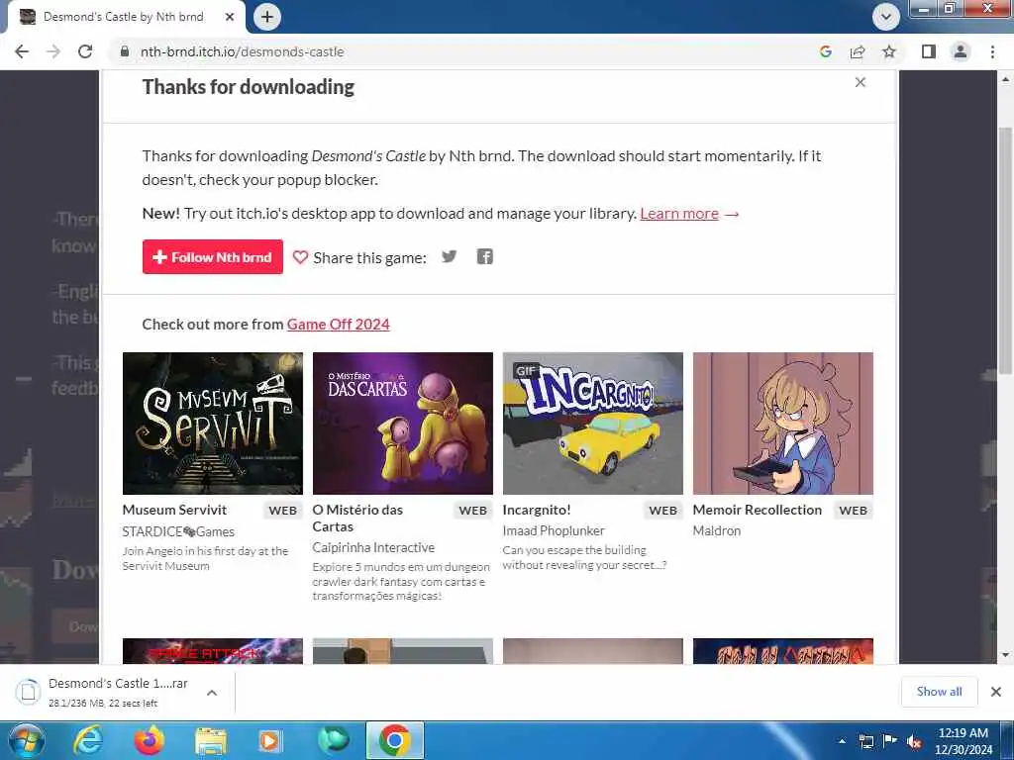Launch Internet Explorer from taskbar
Screen dimensions: 1014x760
[88, 740]
